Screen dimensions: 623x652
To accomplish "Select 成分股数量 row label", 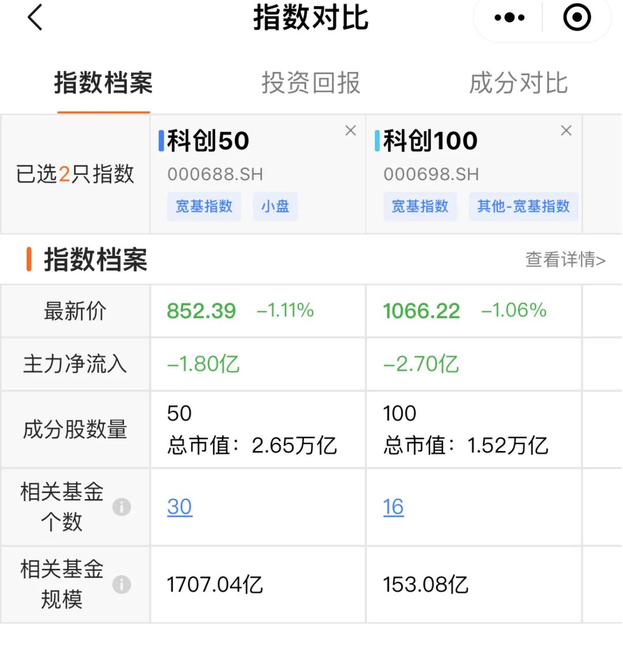I will point(75,430).
